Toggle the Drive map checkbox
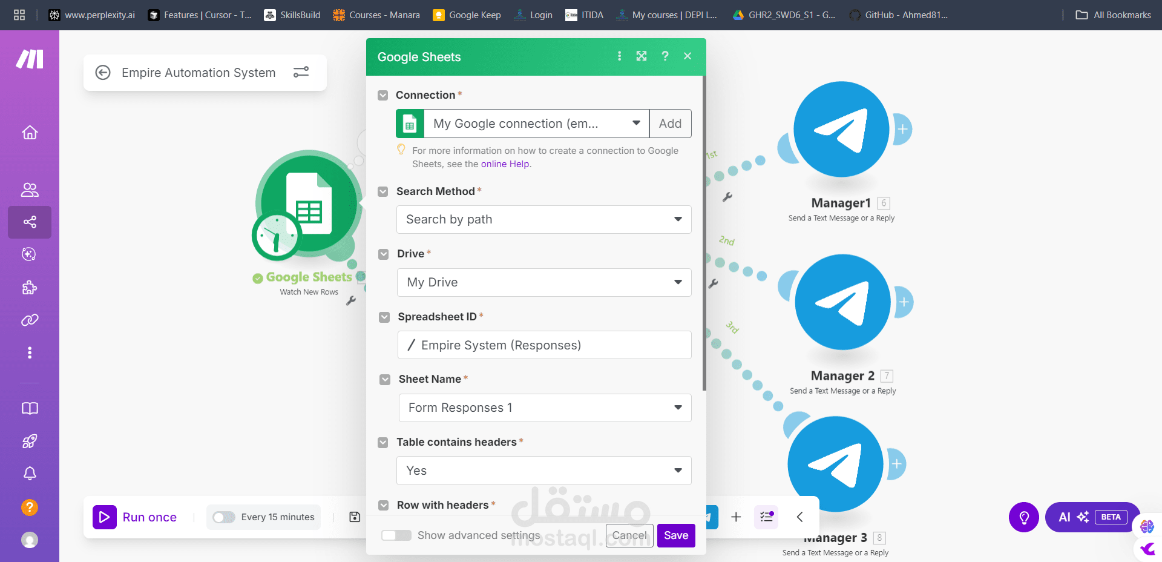 pyautogui.click(x=383, y=254)
